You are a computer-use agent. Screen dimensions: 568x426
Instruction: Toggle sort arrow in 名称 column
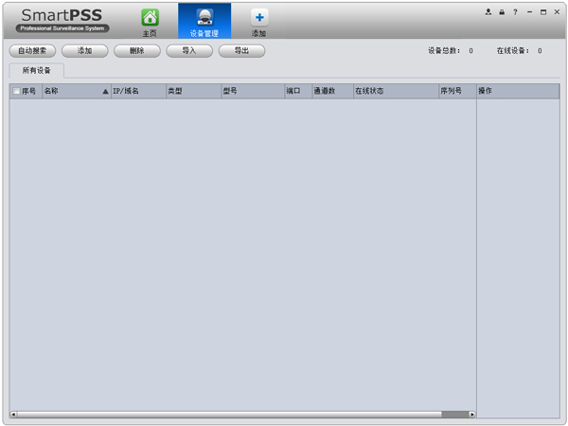coord(105,92)
